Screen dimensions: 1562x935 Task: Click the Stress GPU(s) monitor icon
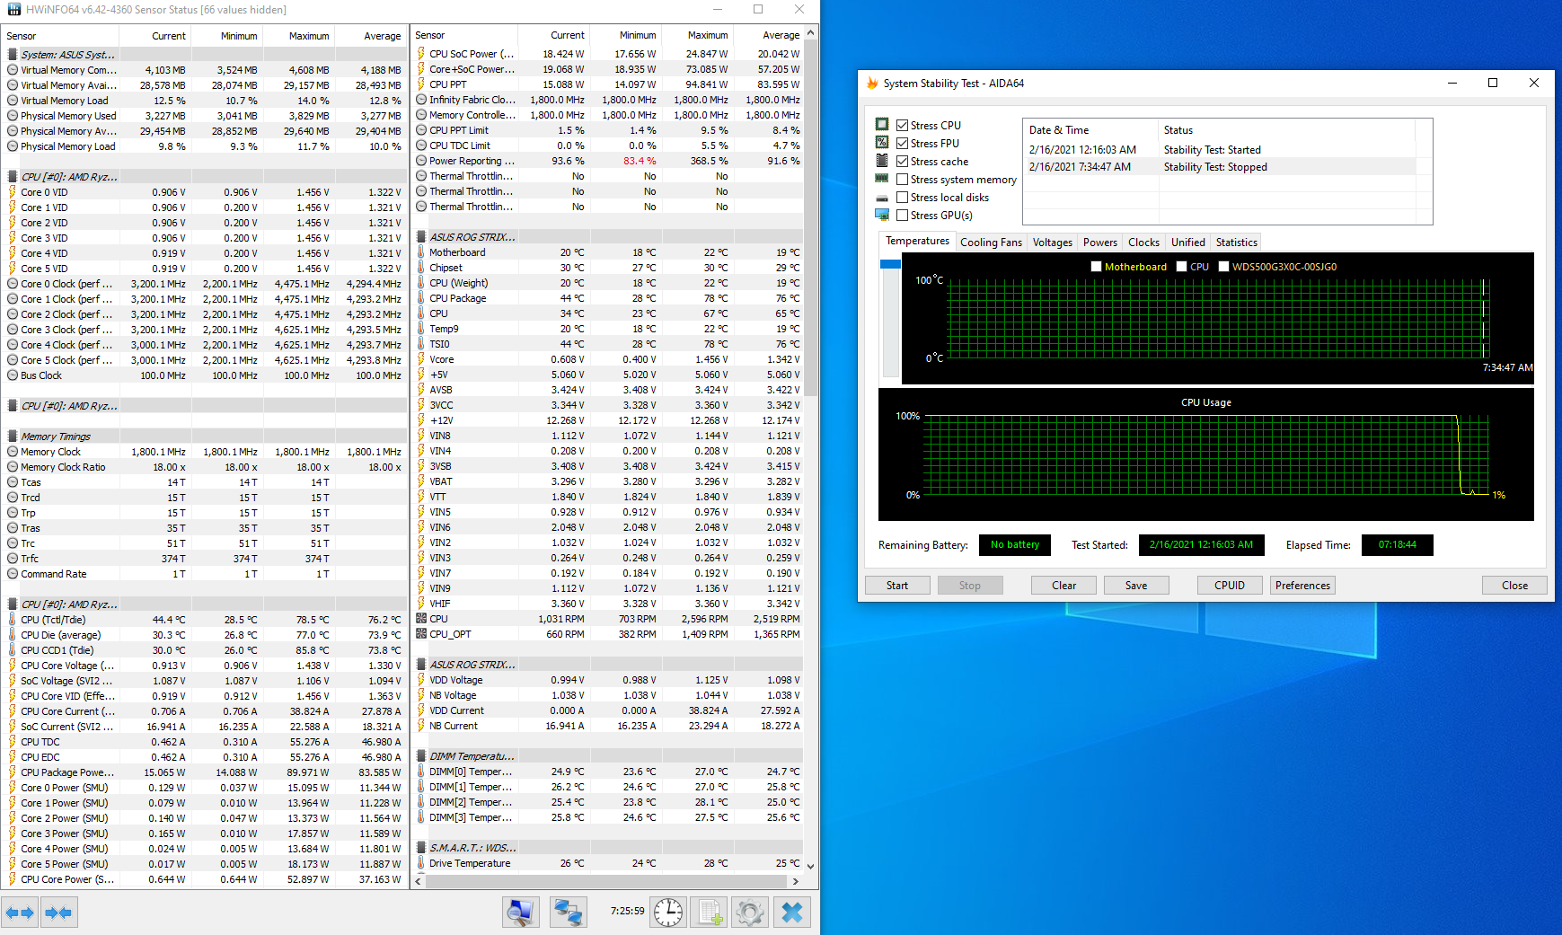882,215
